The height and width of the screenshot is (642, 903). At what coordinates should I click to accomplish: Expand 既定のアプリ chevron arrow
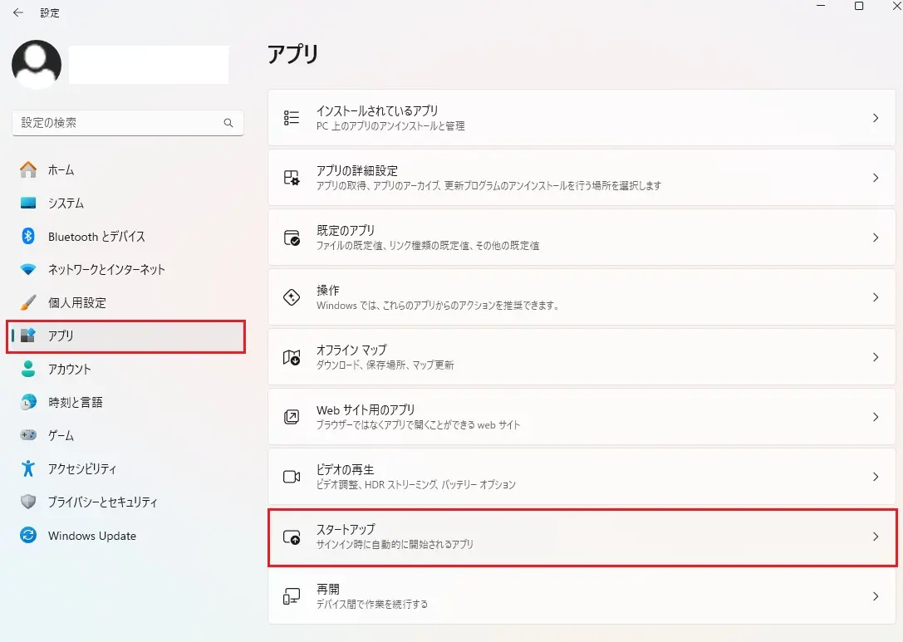point(876,238)
